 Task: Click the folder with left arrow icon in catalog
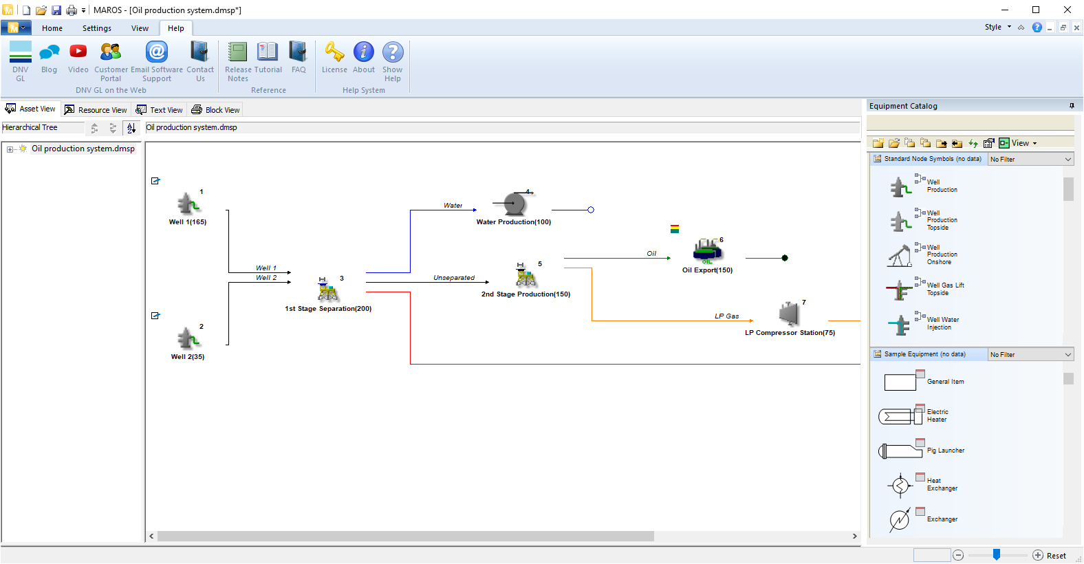(957, 143)
